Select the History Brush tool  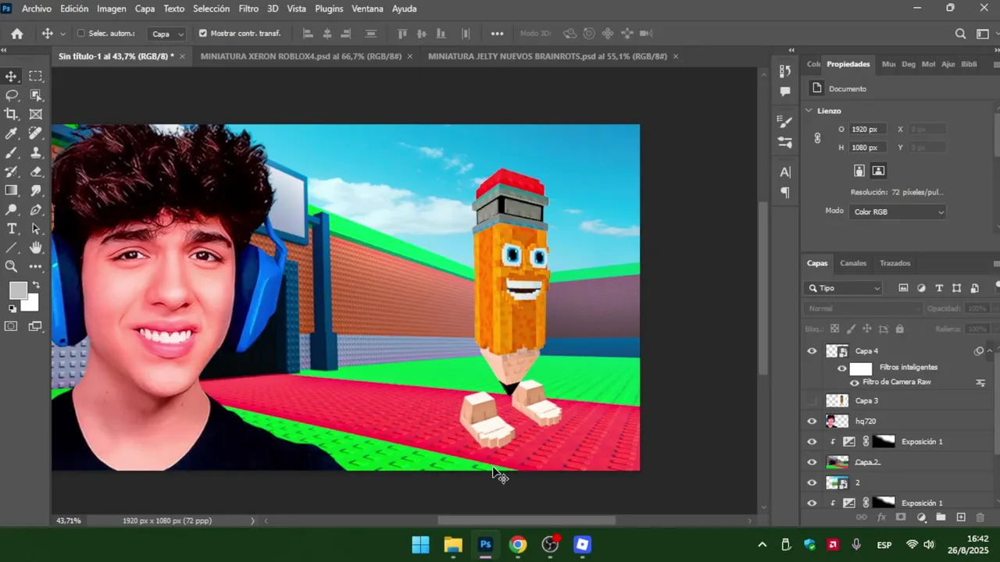tap(11, 172)
